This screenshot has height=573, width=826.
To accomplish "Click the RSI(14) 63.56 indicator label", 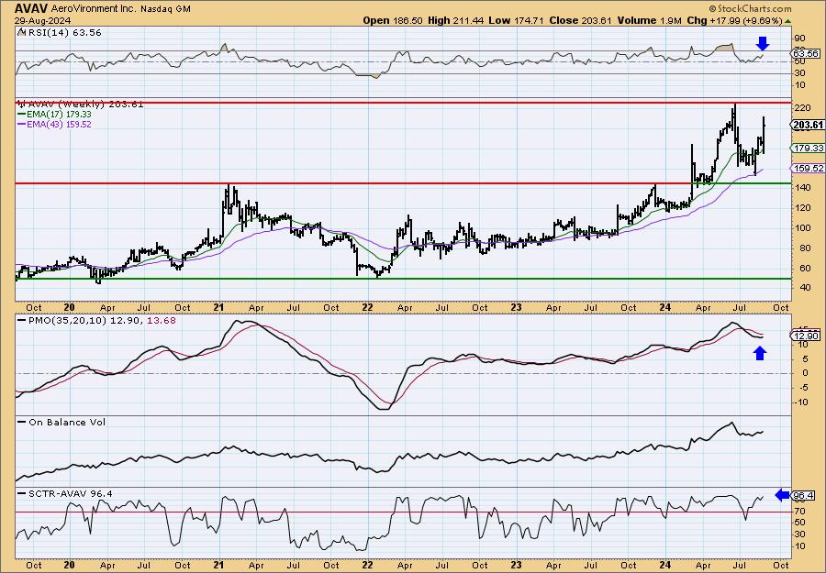I will (63, 33).
